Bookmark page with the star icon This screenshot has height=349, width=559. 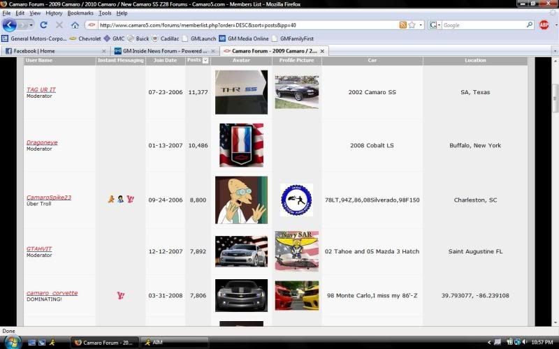click(x=412, y=25)
